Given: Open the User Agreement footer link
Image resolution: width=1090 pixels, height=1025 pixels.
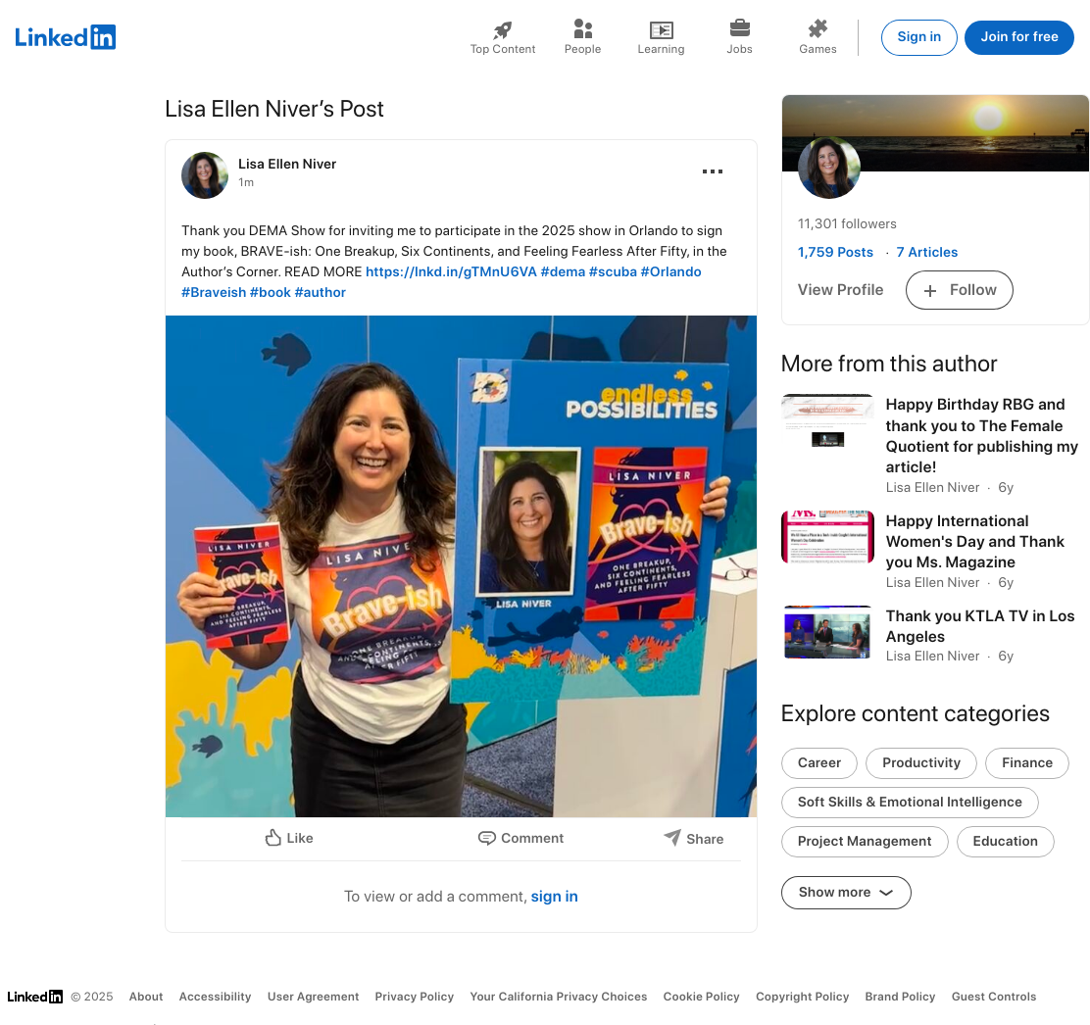Looking at the screenshot, I should tap(313, 997).
